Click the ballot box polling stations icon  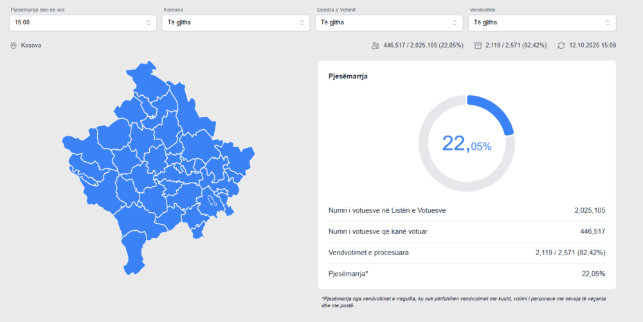tap(477, 46)
